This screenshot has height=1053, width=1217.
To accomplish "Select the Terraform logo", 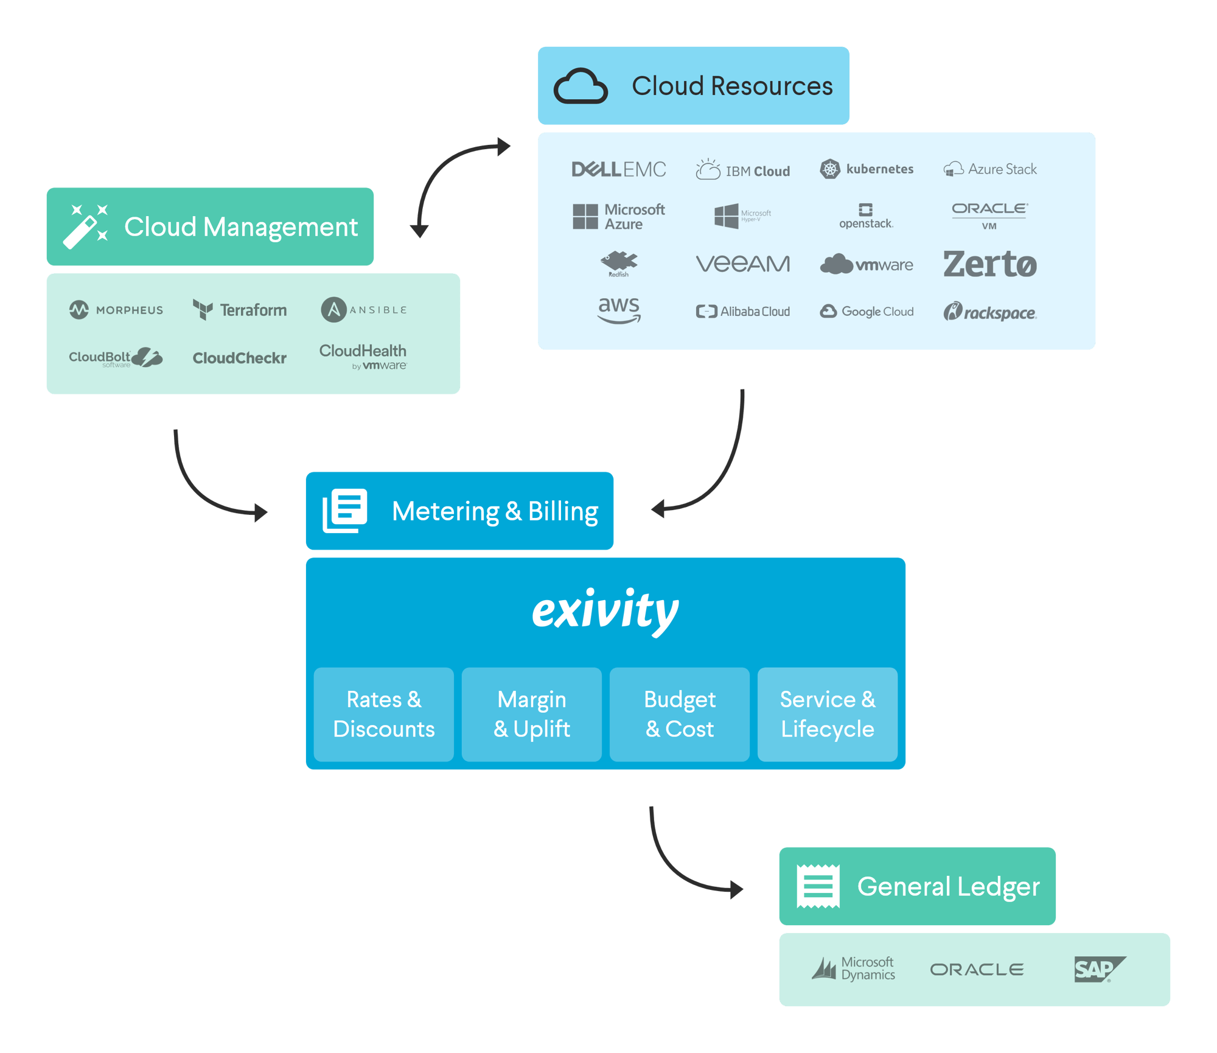I will (239, 310).
